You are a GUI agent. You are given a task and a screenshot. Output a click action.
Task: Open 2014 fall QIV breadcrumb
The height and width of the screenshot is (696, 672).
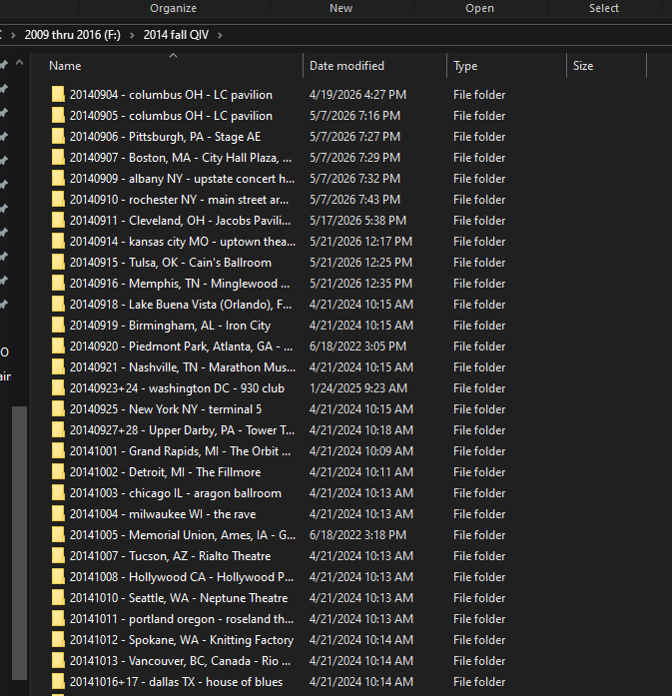(x=176, y=35)
